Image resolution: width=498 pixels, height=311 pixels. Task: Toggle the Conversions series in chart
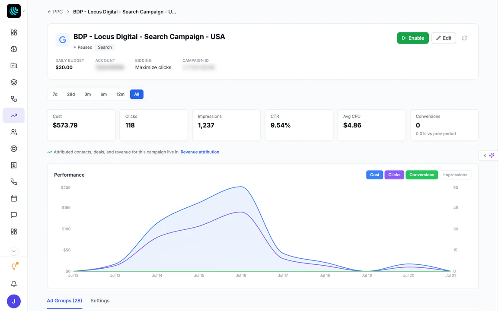pos(421,175)
